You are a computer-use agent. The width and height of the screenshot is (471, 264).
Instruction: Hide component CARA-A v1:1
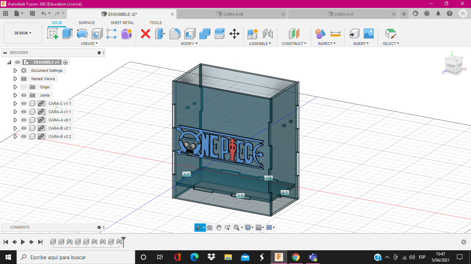click(24, 112)
